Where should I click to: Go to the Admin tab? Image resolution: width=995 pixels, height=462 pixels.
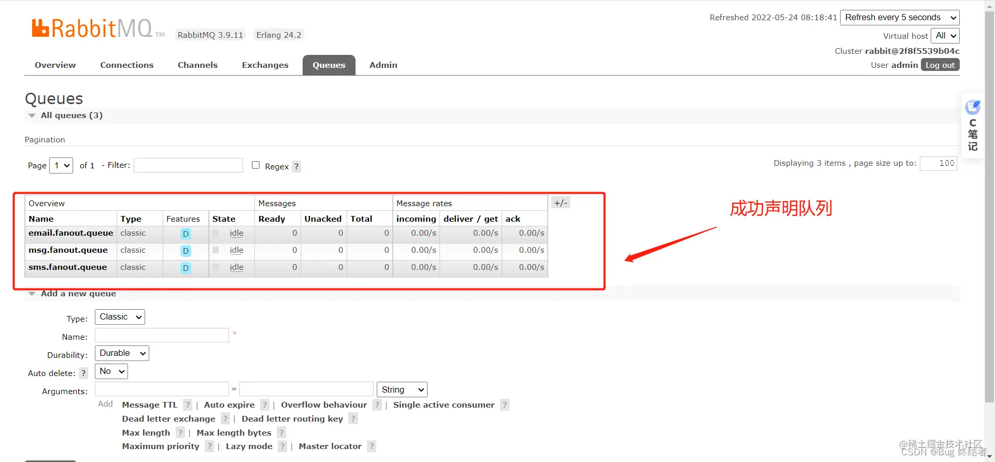pyautogui.click(x=383, y=65)
